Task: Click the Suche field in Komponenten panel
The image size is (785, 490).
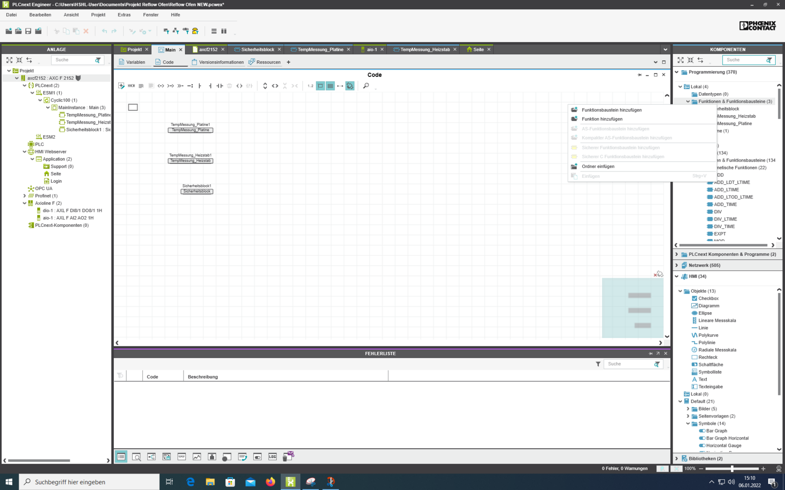Action: [x=743, y=60]
